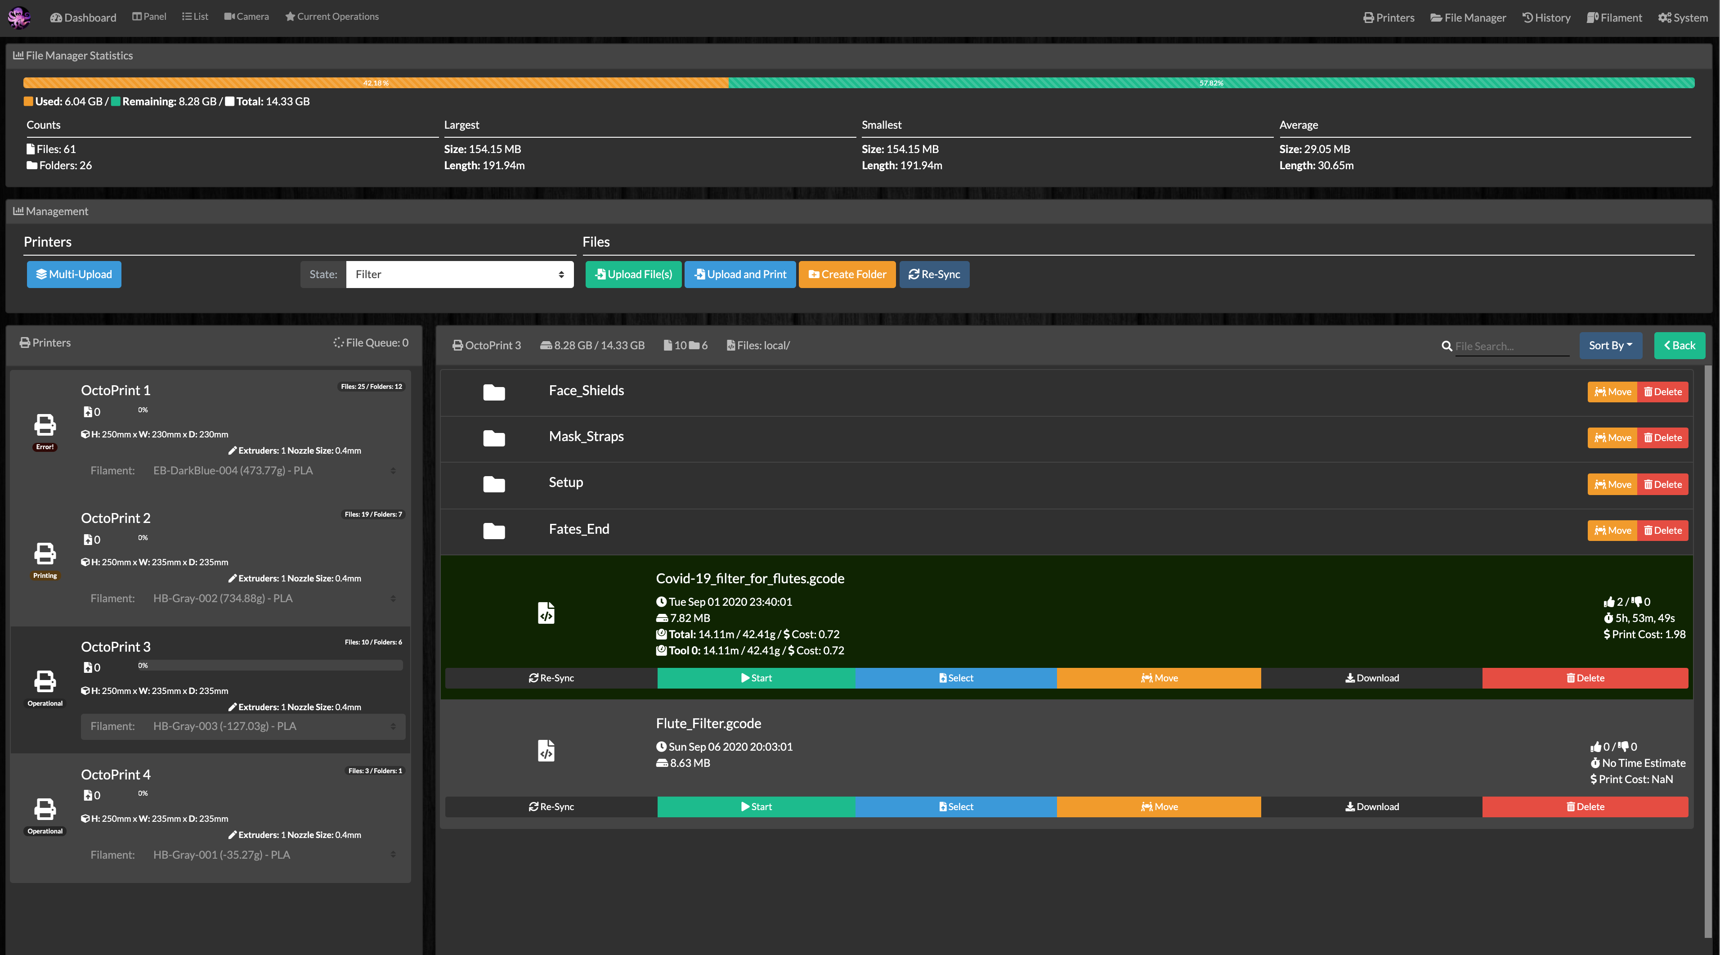Select the Camera view in the navbar
This screenshot has height=955, width=1720.
[x=246, y=16]
